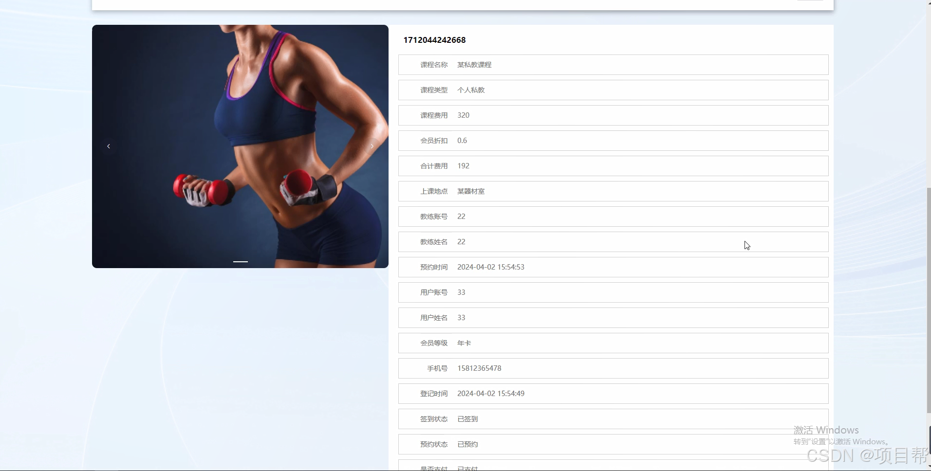This screenshot has height=471, width=931.
Task: Advance to the next carousel image
Action: [x=372, y=146]
